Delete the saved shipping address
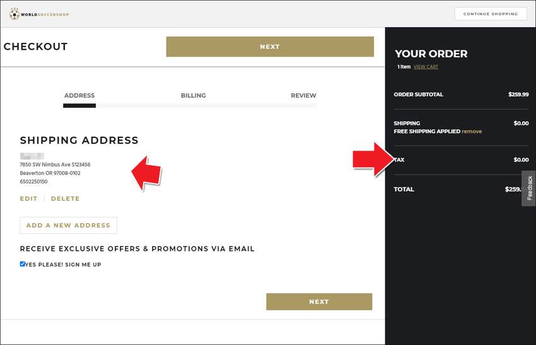 click(x=65, y=199)
